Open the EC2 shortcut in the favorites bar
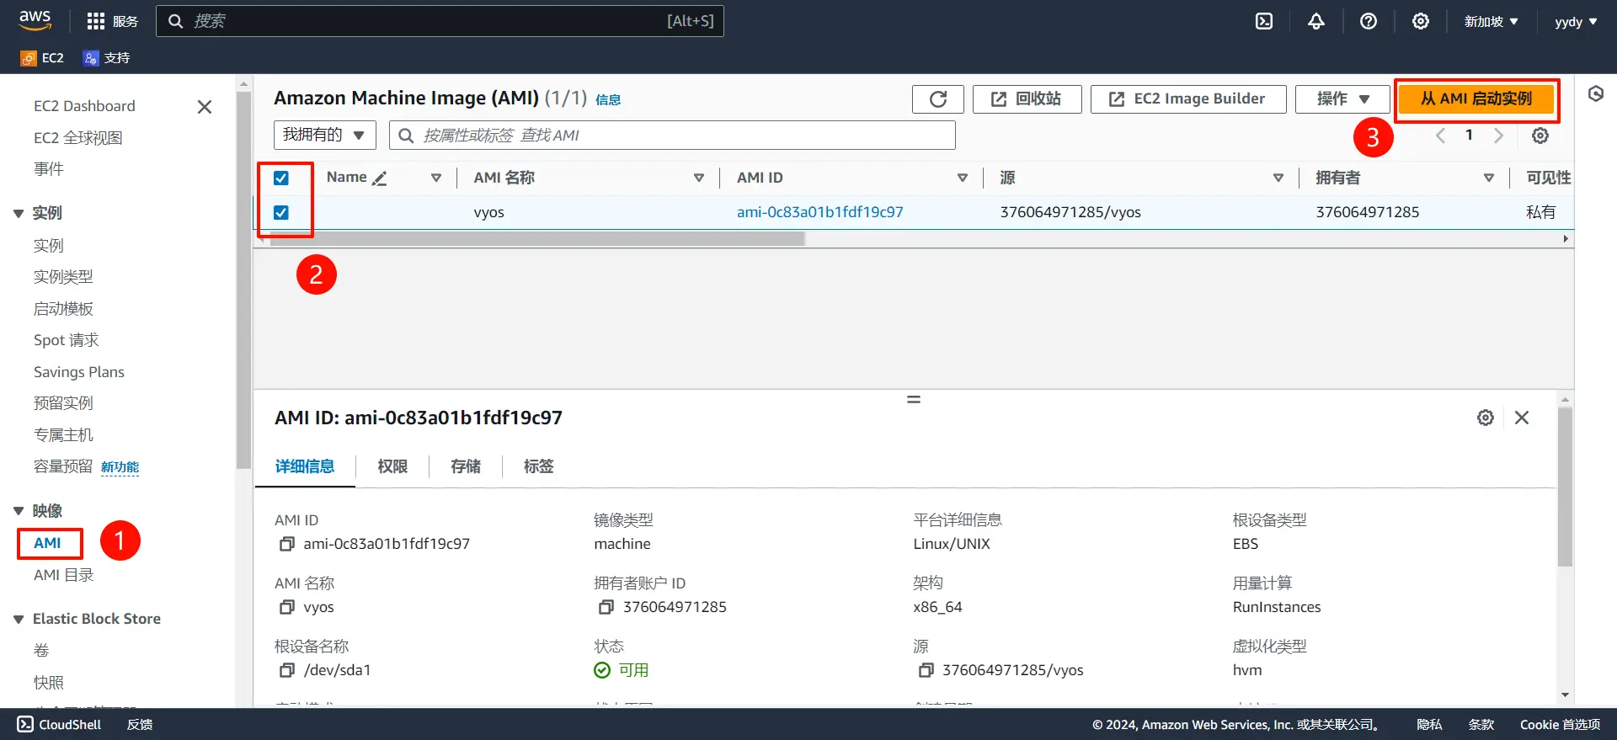 point(42,58)
